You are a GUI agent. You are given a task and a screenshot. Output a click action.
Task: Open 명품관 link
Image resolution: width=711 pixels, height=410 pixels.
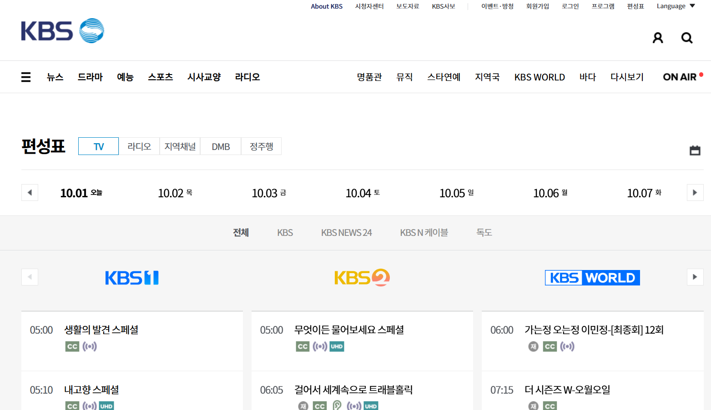point(369,77)
